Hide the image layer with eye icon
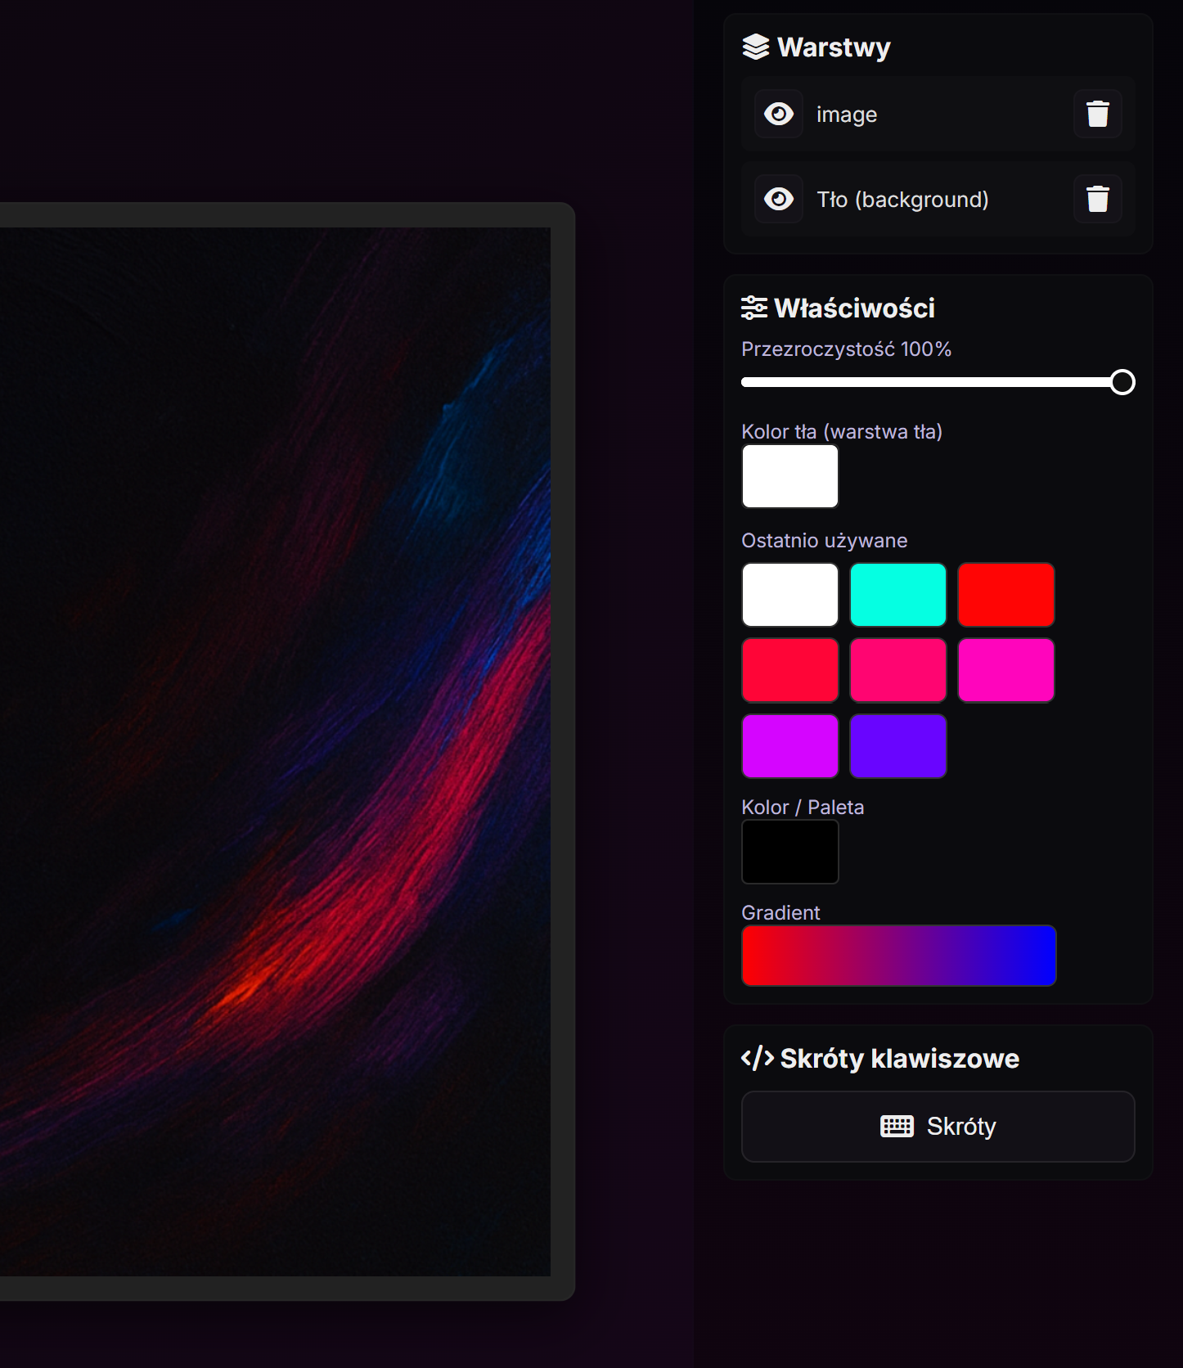The image size is (1183, 1368). pos(778,114)
